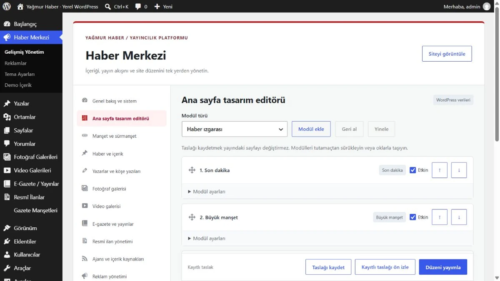The height and width of the screenshot is (281, 500).
Task: Click the Araçlar wrench icon
Action: [x=7, y=268]
